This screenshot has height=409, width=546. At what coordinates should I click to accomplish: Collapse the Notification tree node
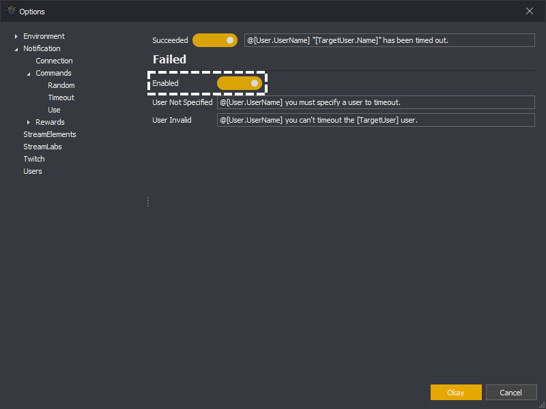16,49
